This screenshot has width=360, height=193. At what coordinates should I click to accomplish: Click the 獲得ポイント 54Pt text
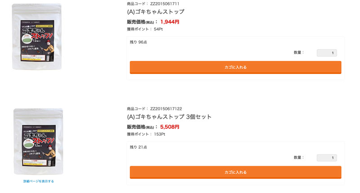145,29
